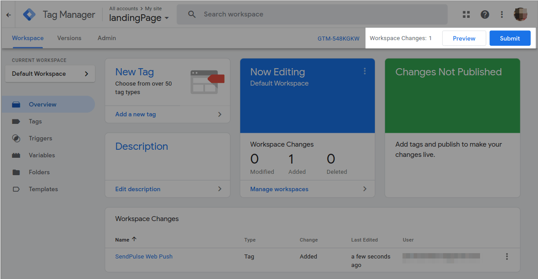This screenshot has width=538, height=279.
Task: Click the Workspace Changes count 1
Action: coord(431,38)
